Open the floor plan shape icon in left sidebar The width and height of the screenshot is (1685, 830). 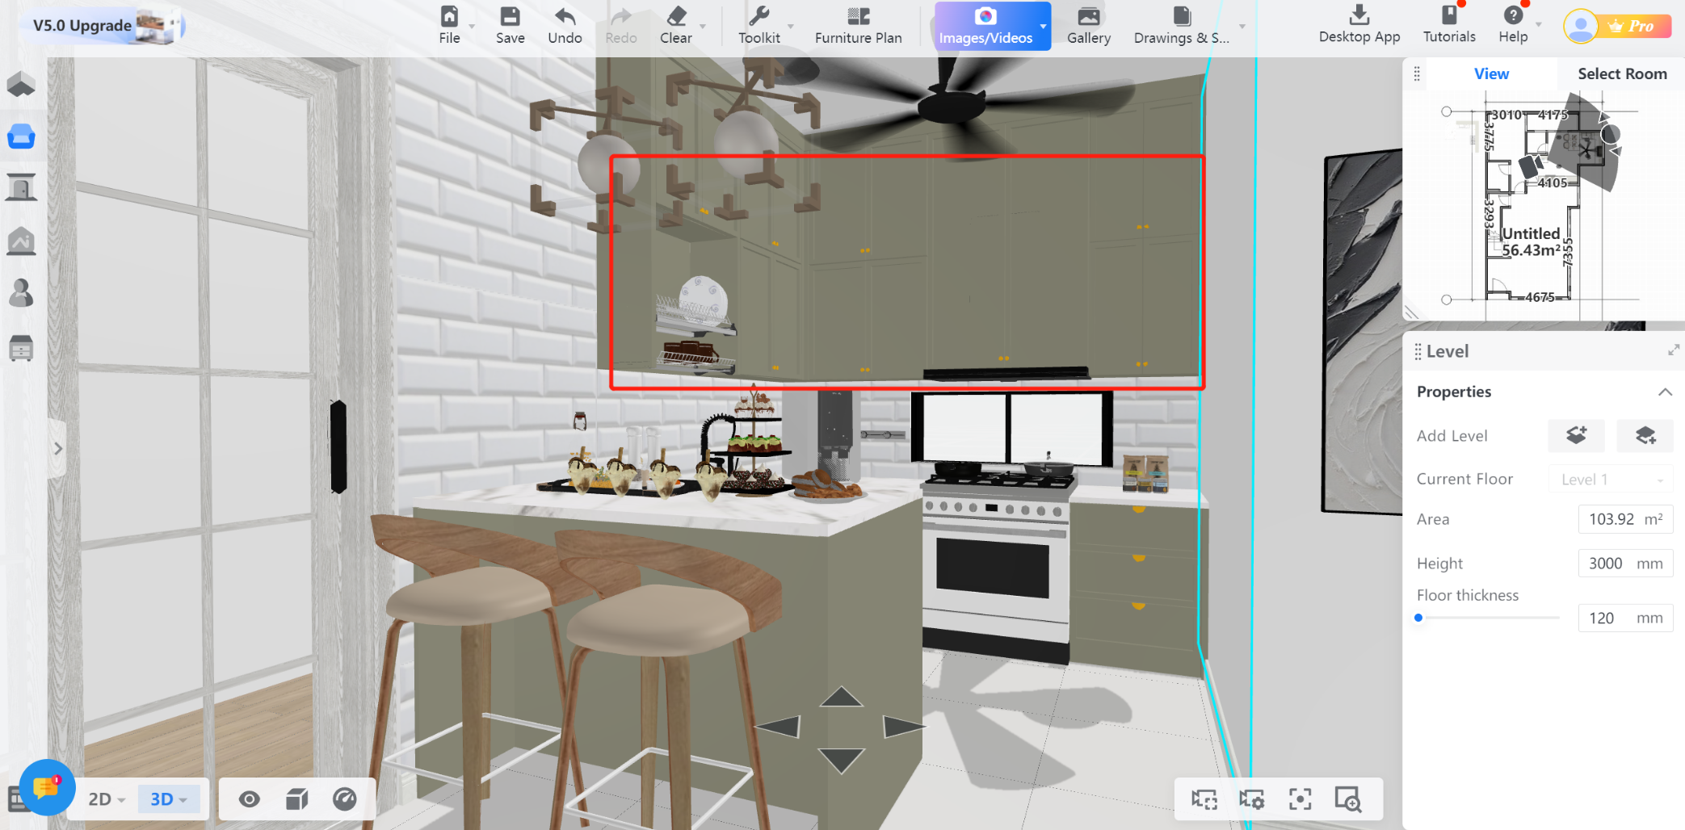point(21,84)
